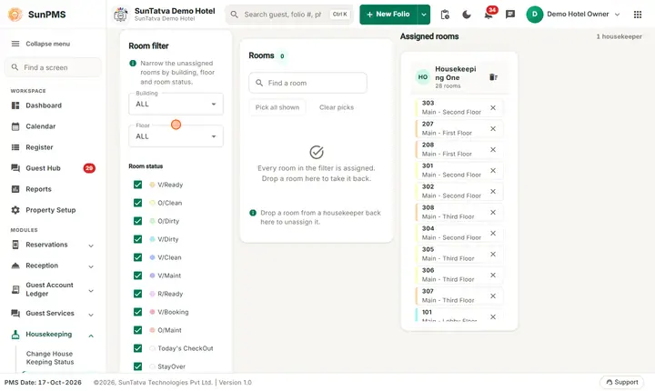Open the Building dropdown
655x391 pixels.
click(176, 104)
